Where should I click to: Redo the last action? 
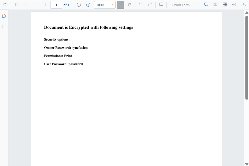[150, 5]
